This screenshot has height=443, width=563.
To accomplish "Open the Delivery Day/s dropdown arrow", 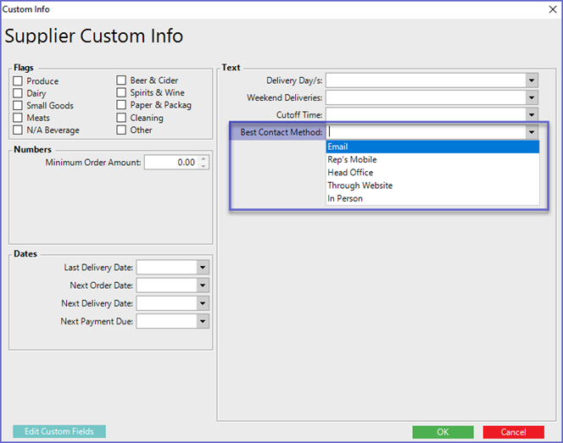I will click(x=532, y=80).
